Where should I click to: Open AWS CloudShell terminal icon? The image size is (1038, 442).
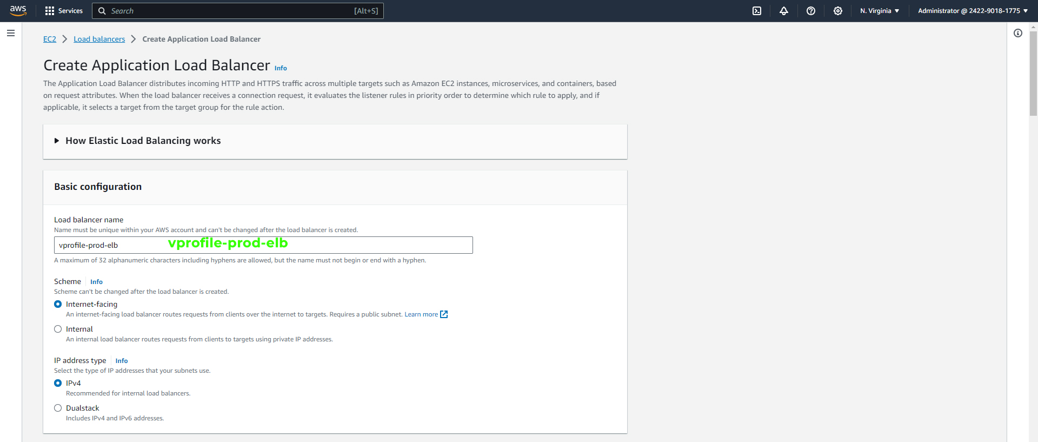click(757, 11)
